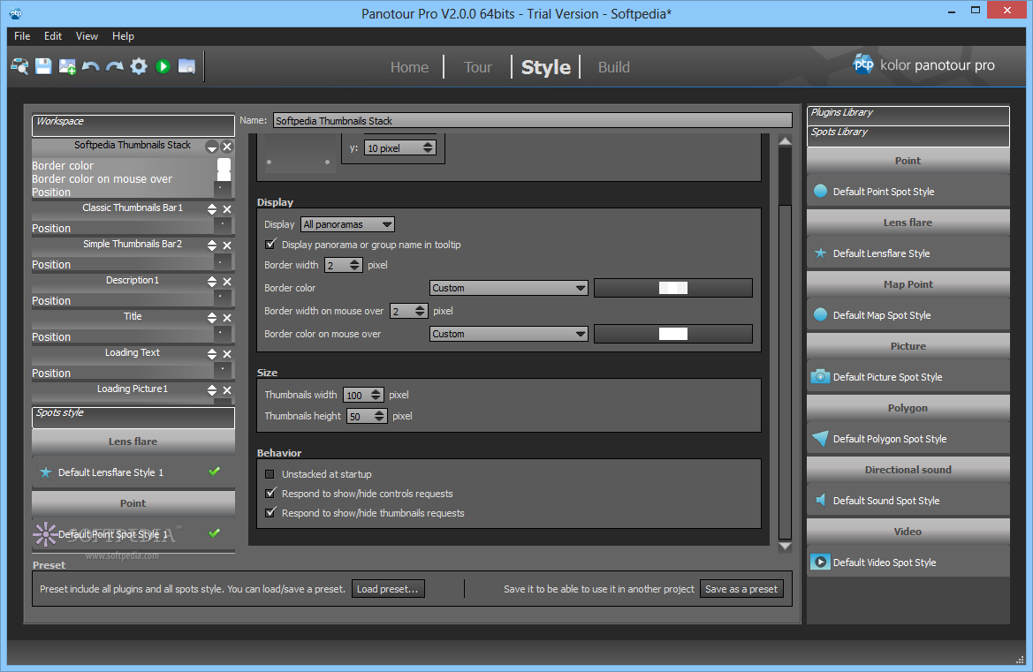Click the folder search icon in the toolbar
This screenshot has width=1033, height=672.
click(x=187, y=66)
